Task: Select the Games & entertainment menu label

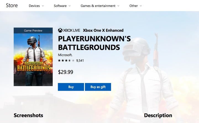Action: click(98, 6)
